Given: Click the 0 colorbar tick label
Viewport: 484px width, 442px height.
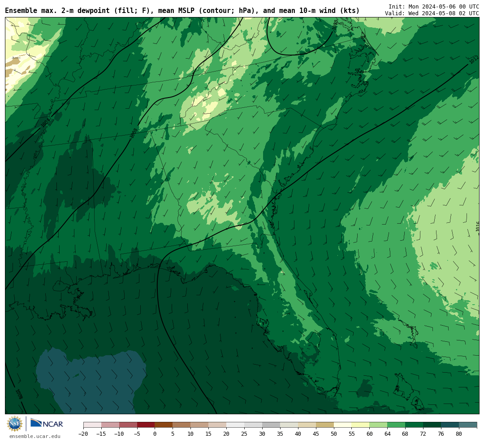Looking at the screenshot, I should [x=155, y=434].
